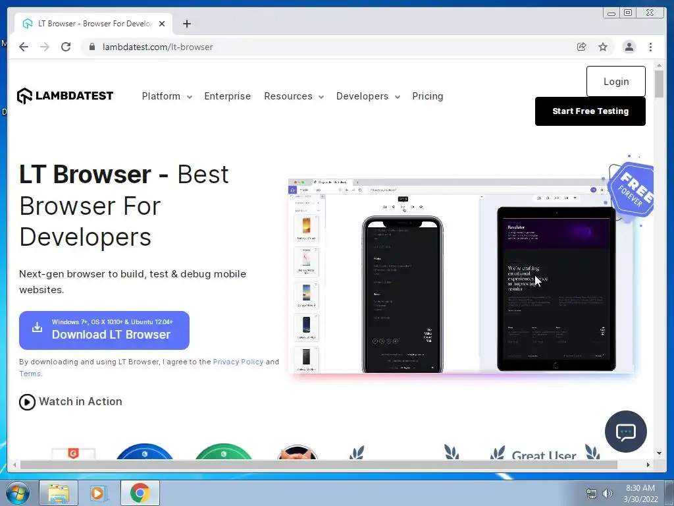The image size is (674, 506).
Task: Reload the current page
Action: pos(66,47)
